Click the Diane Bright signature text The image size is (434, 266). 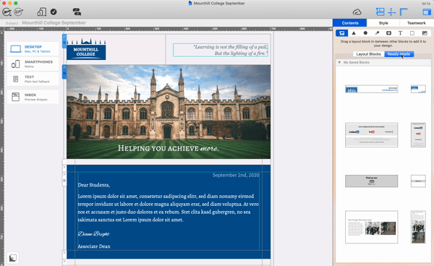[93, 234]
